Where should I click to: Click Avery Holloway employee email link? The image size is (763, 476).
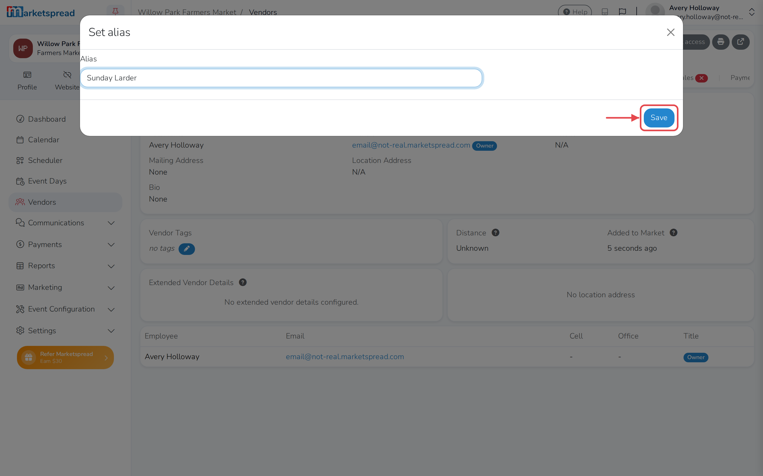[345, 357]
